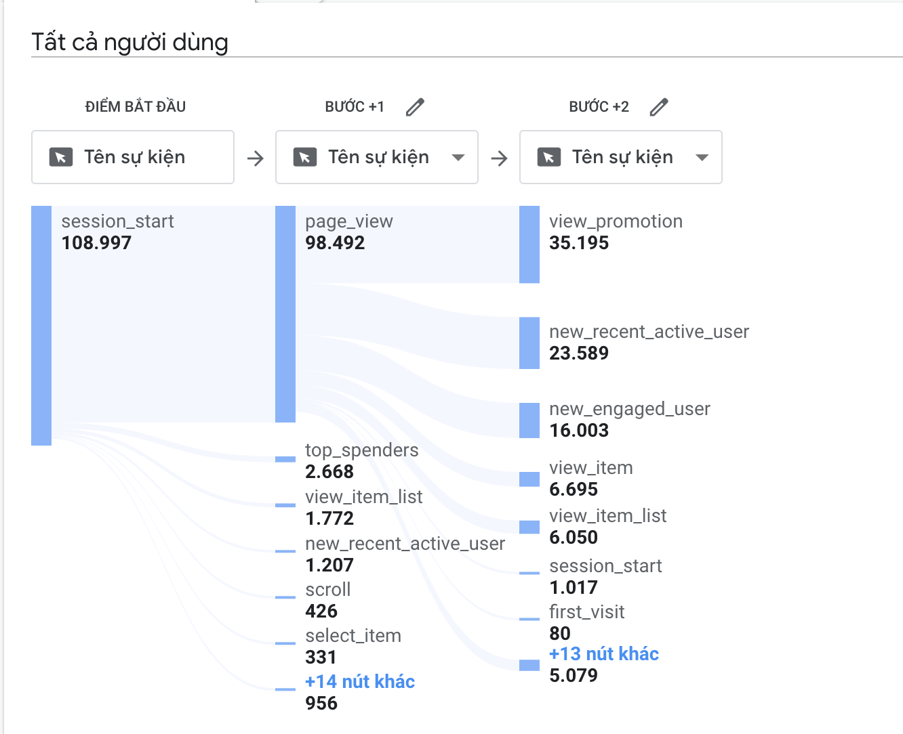Image resolution: width=903 pixels, height=734 pixels.
Task: Click the step +1 view_item_list label
Action: click(364, 496)
